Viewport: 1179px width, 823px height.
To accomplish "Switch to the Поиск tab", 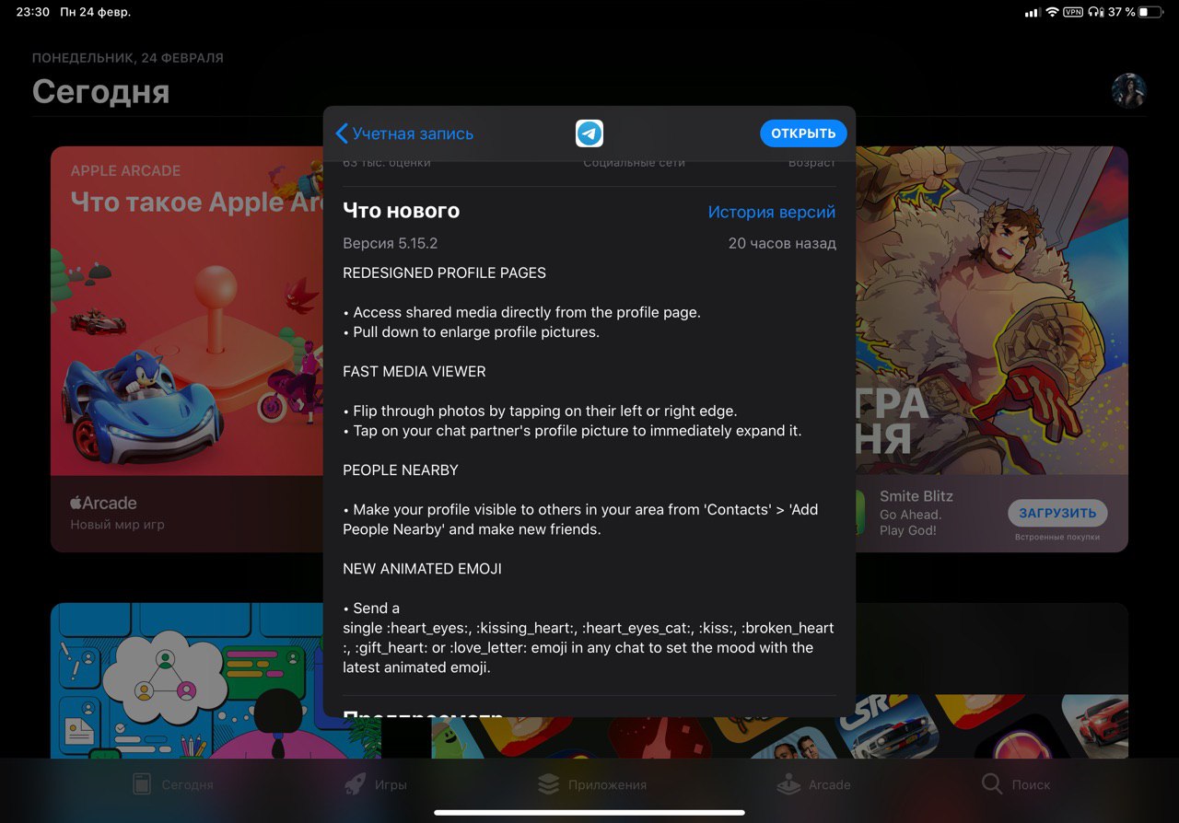I will tap(1016, 784).
